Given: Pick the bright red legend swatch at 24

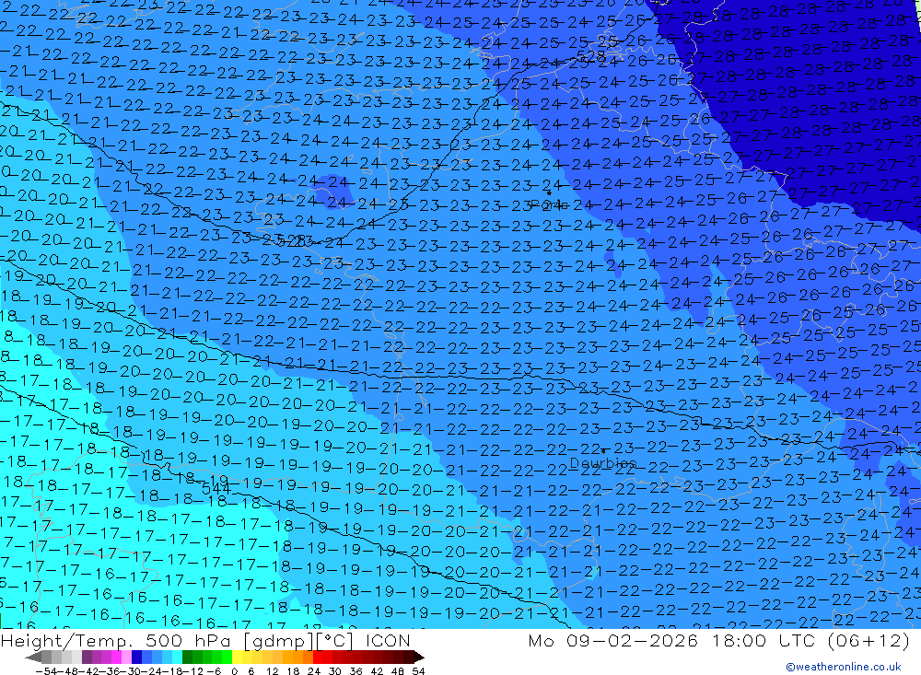Looking at the screenshot, I should (318, 657).
